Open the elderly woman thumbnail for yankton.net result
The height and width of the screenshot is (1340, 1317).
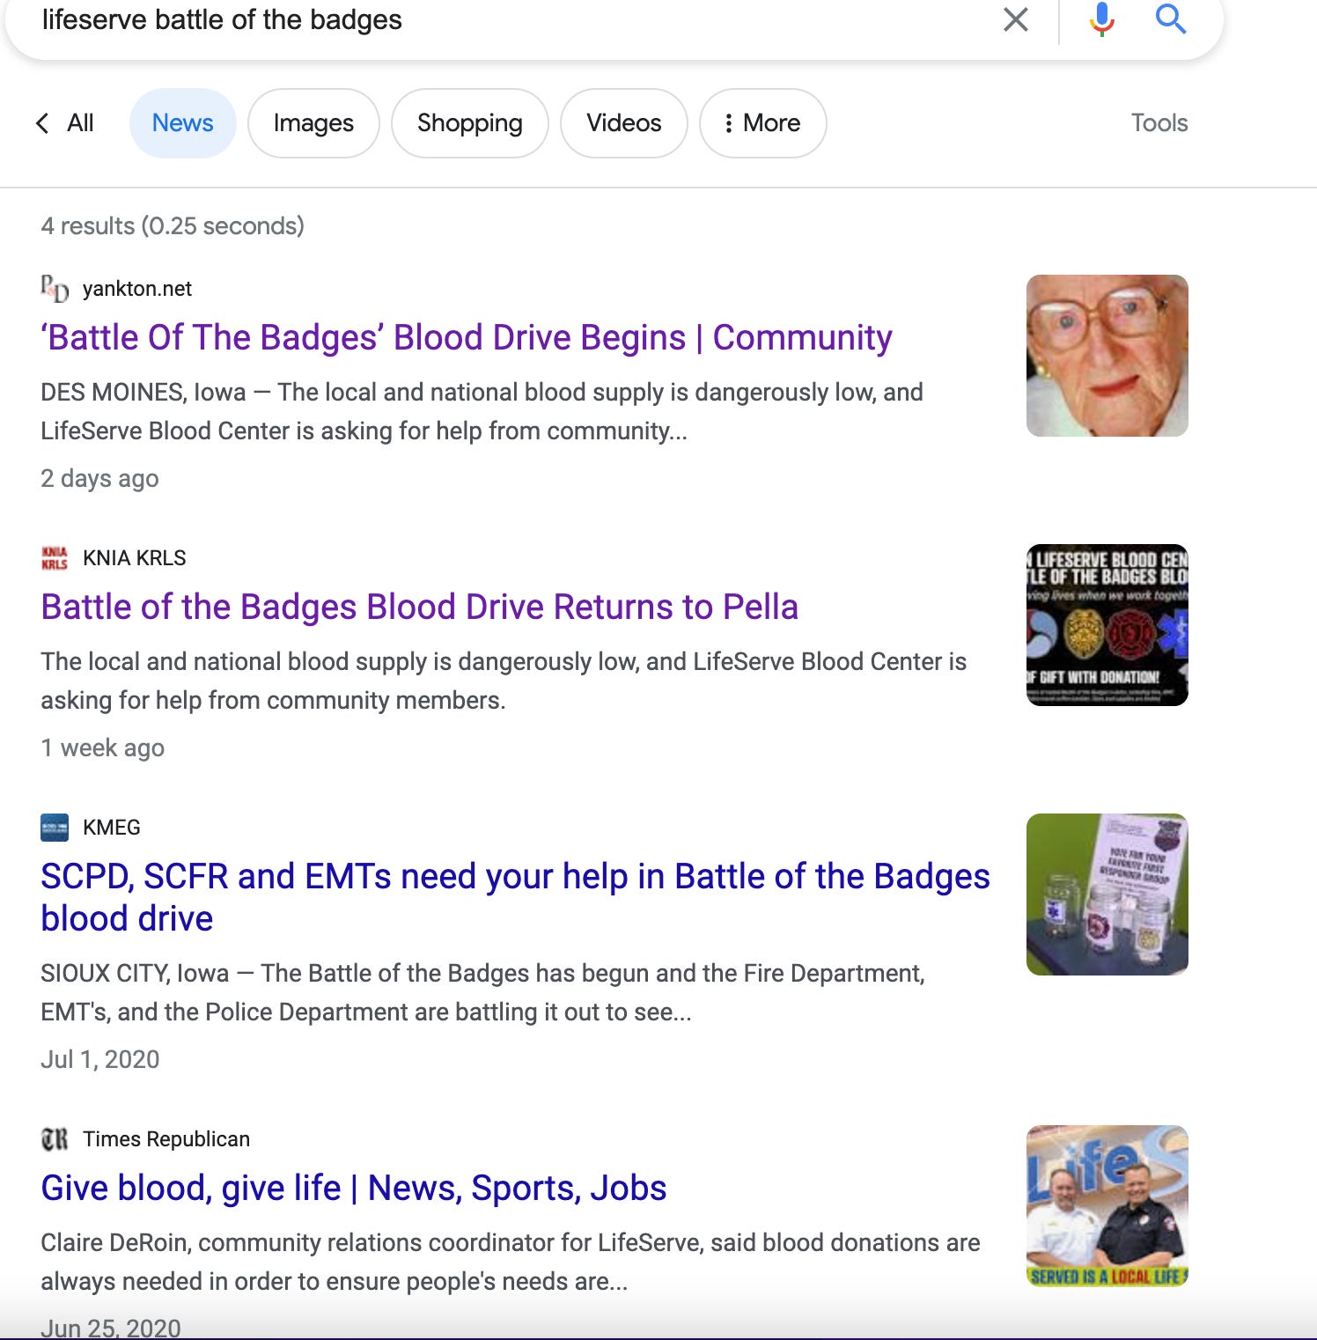tap(1107, 356)
